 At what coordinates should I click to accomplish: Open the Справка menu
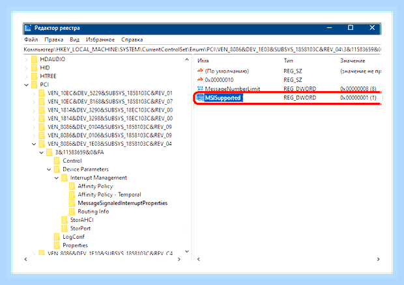tap(132, 40)
